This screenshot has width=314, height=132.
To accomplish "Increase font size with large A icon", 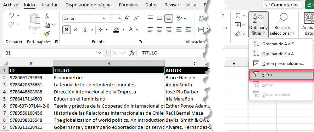I will tap(127, 18).
